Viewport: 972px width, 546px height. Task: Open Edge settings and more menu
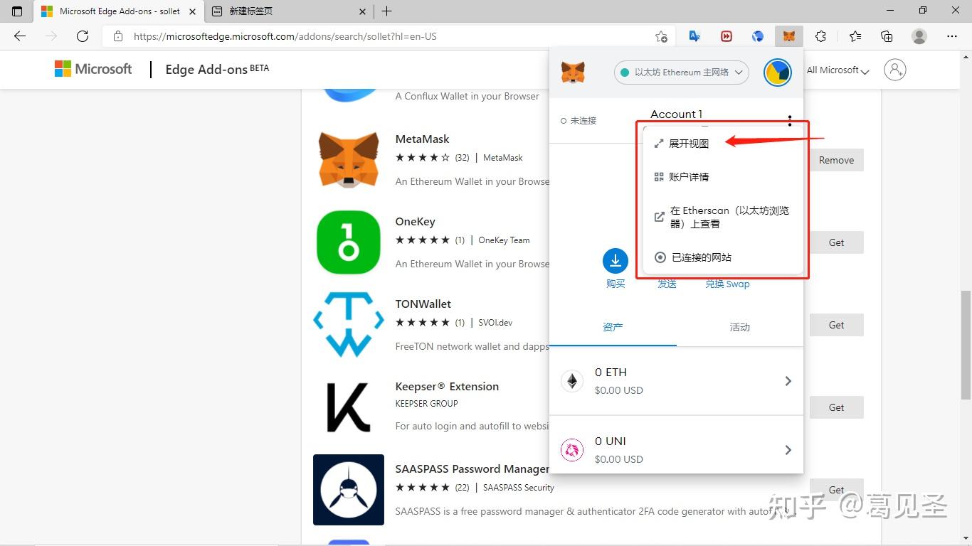(952, 36)
